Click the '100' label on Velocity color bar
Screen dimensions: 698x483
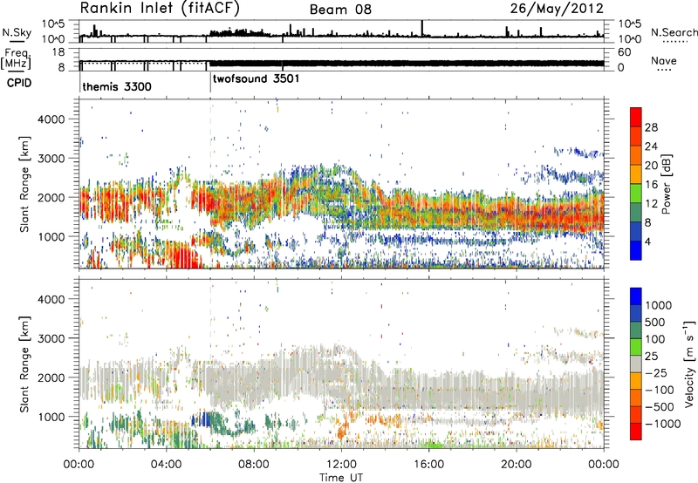coord(656,339)
